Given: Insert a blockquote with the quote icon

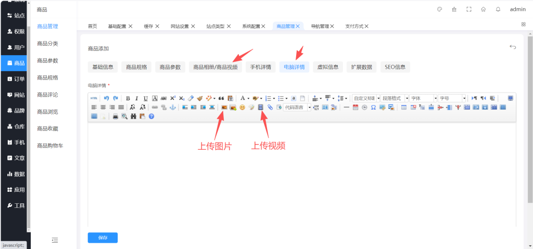Looking at the screenshot, I should click(x=221, y=99).
